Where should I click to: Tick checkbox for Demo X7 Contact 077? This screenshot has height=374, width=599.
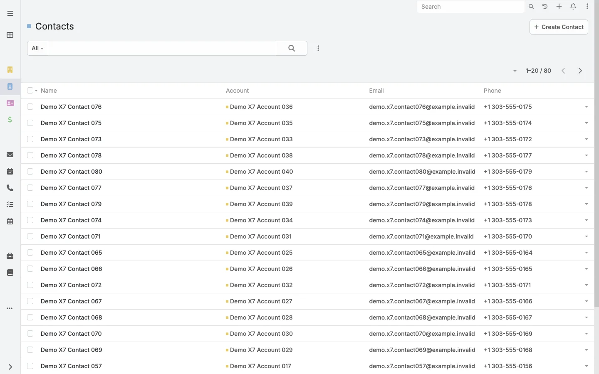(30, 188)
